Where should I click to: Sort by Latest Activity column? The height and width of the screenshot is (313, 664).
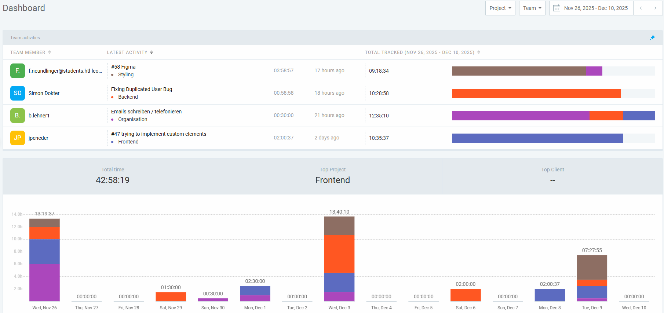pos(130,52)
